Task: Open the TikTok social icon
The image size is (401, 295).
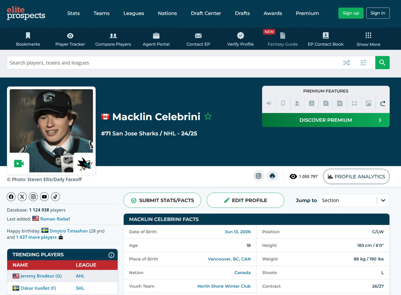Action: point(55,197)
